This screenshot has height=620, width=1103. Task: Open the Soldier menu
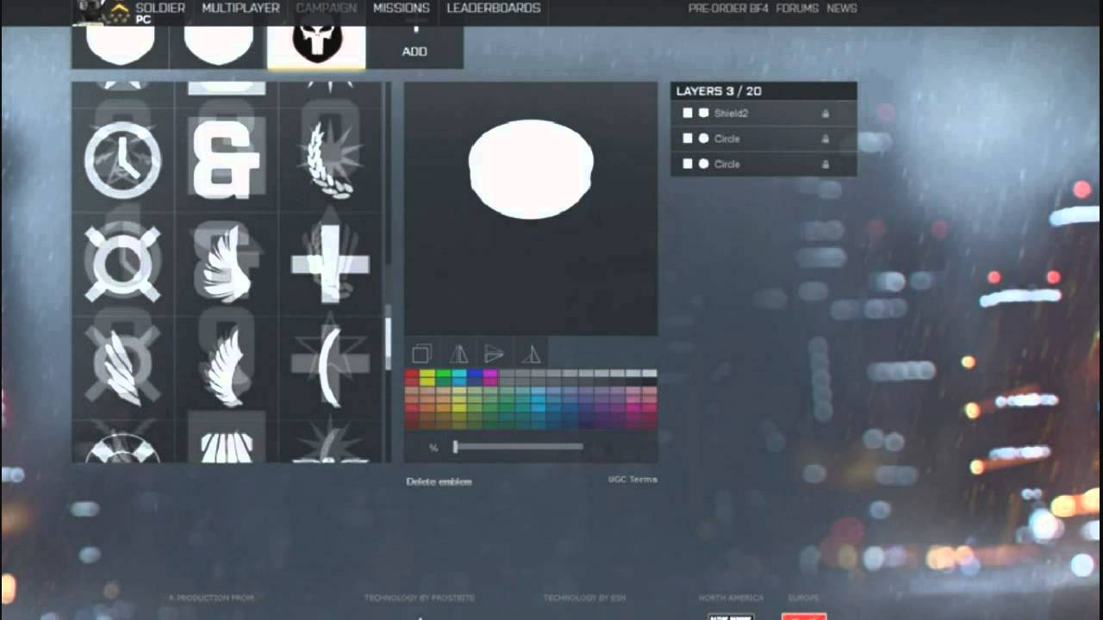(160, 8)
